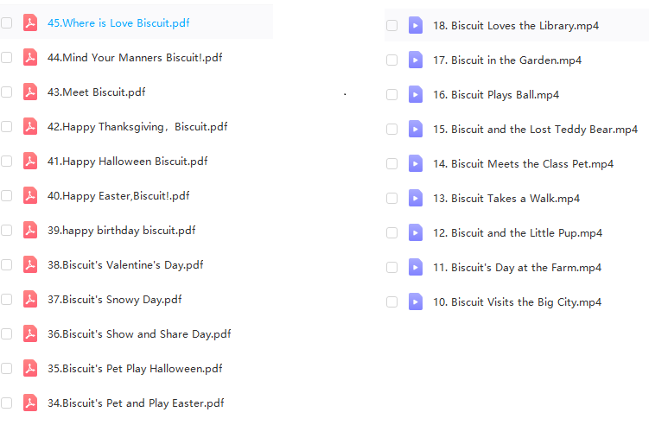This screenshot has height=425, width=649.
Task: Open file name 36.Biscuit's Show and Share Day.pdf
Action: coord(139,334)
